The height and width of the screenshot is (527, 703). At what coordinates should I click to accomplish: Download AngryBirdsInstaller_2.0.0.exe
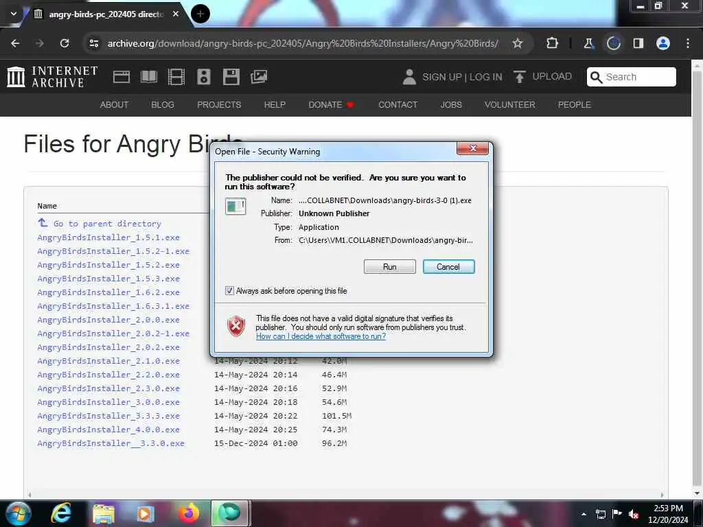tap(108, 320)
